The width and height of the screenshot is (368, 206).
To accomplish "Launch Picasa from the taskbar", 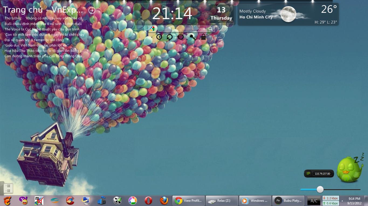I will 133,201.
